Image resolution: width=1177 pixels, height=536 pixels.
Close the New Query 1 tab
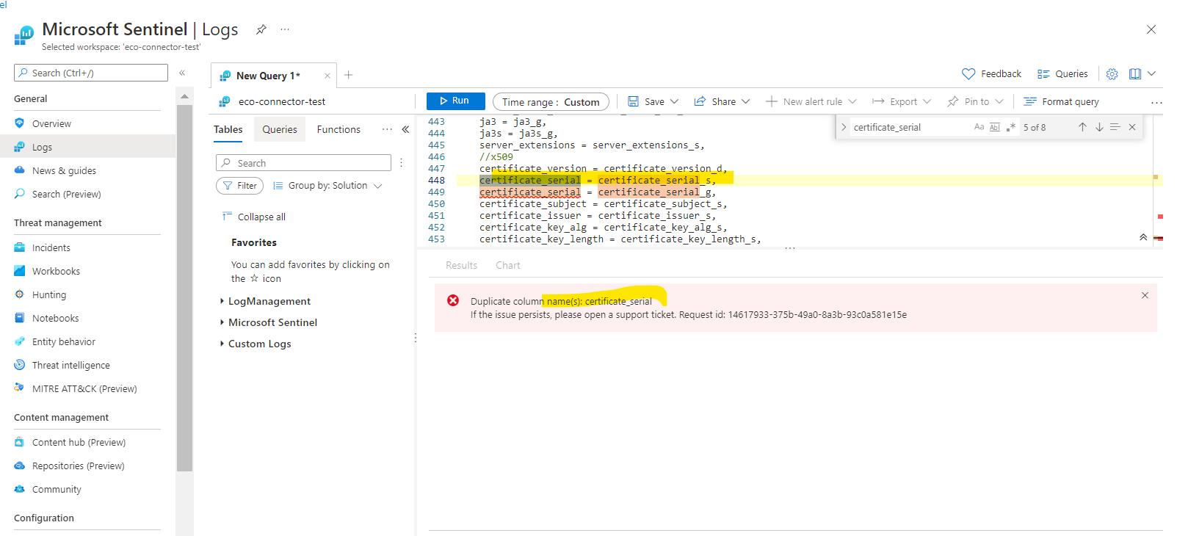pos(327,76)
